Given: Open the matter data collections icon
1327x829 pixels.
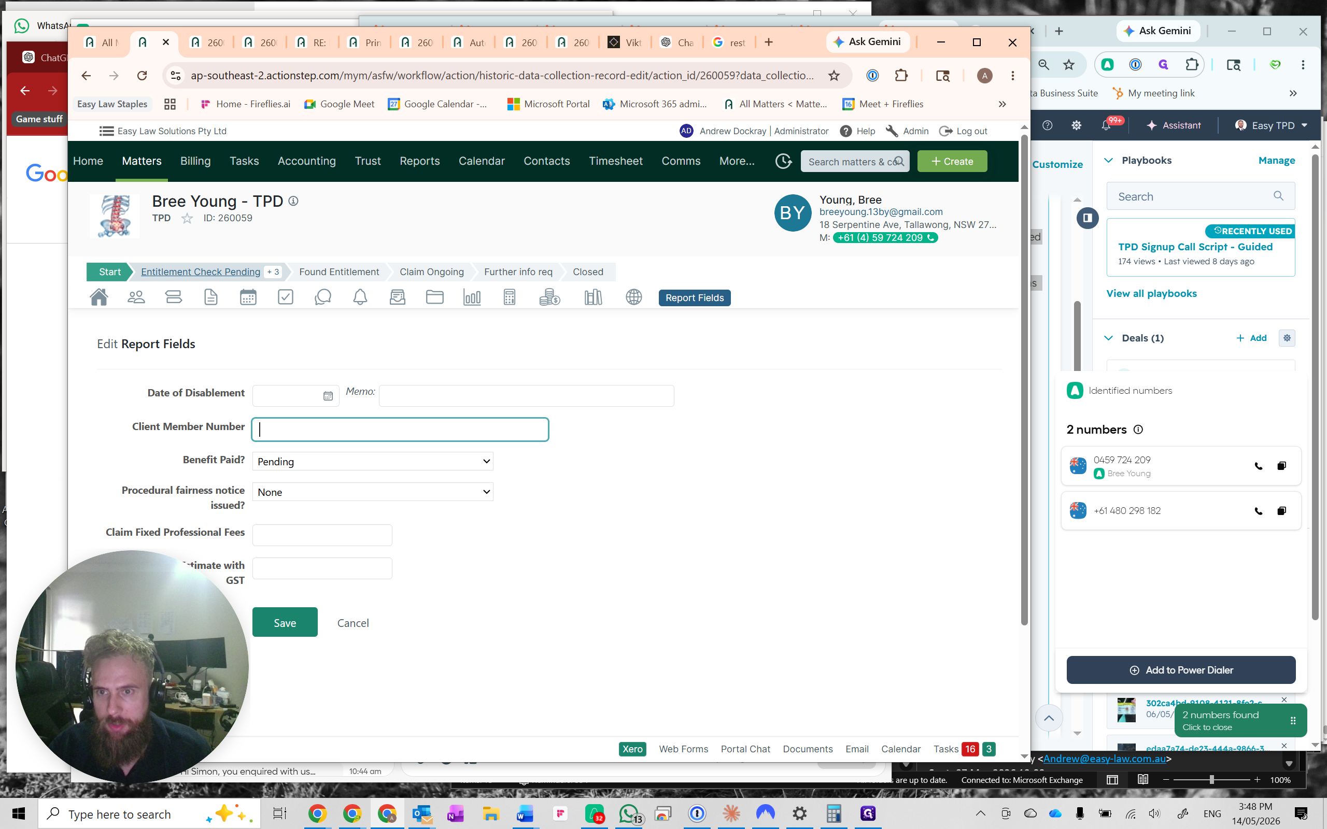Looking at the screenshot, I should pos(173,297).
